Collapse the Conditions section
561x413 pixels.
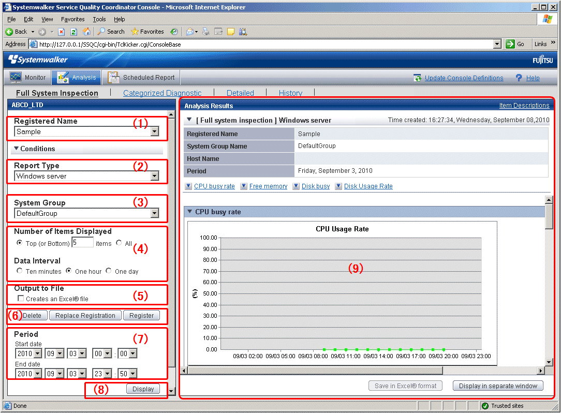(17, 148)
